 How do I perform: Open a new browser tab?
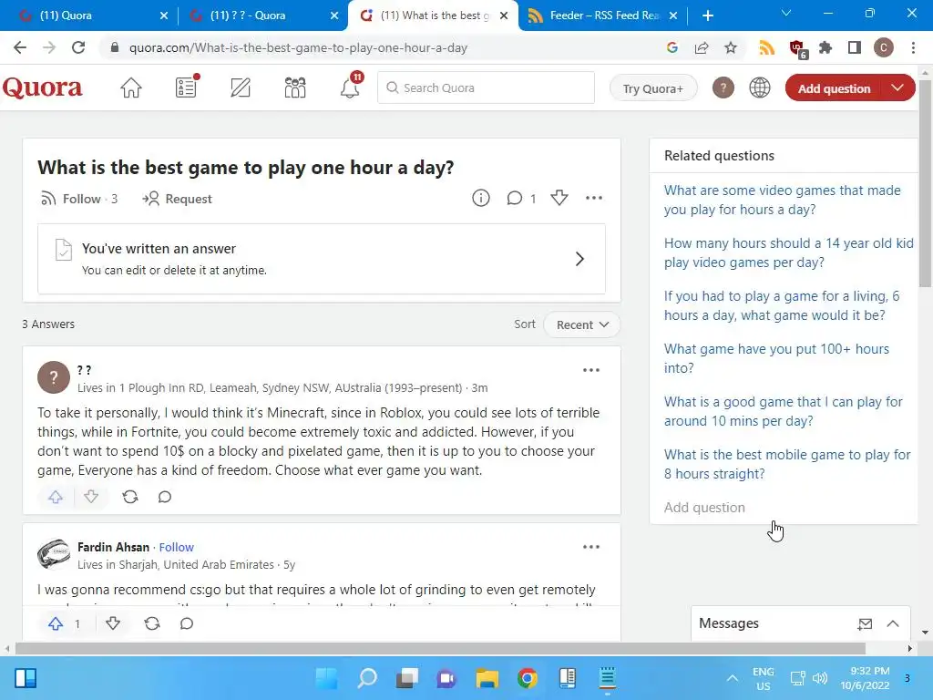pos(707,15)
